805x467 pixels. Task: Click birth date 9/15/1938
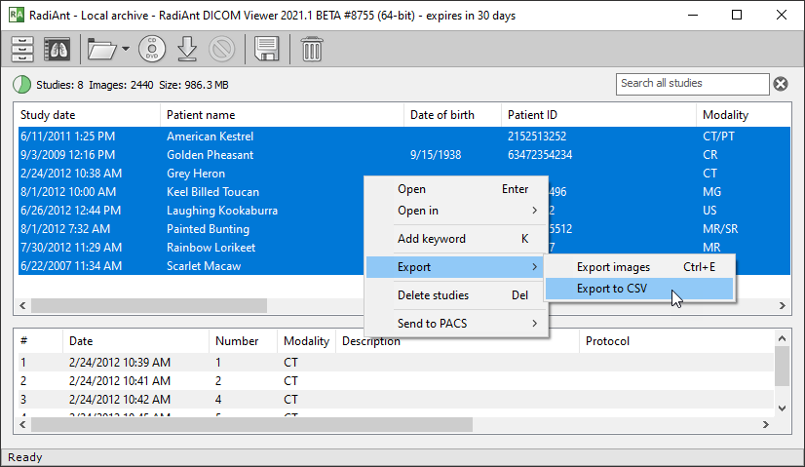tap(436, 155)
